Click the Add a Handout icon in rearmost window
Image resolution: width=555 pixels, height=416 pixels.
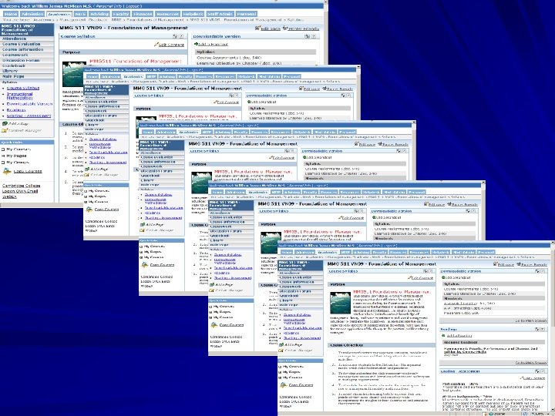pyautogui.click(x=196, y=44)
